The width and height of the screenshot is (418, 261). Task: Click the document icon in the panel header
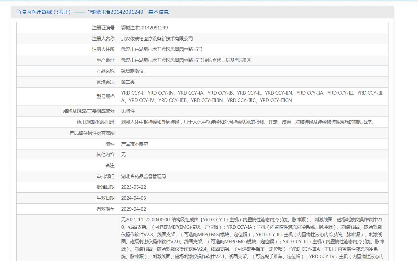pos(19,12)
